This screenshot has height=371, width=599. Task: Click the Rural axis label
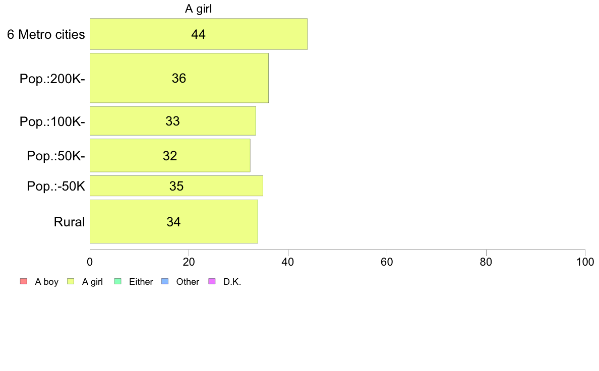coord(69,222)
